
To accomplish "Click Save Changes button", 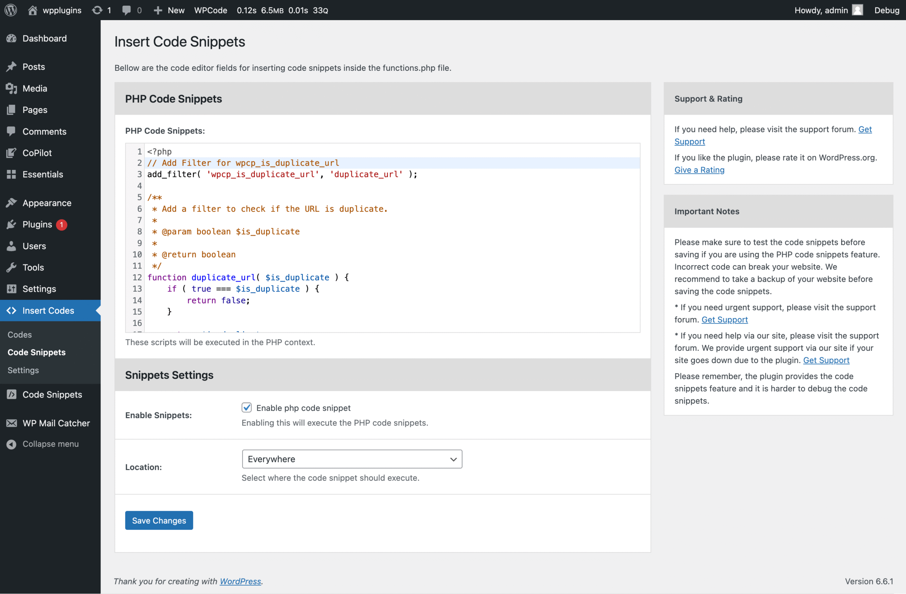I will pyautogui.click(x=159, y=520).
